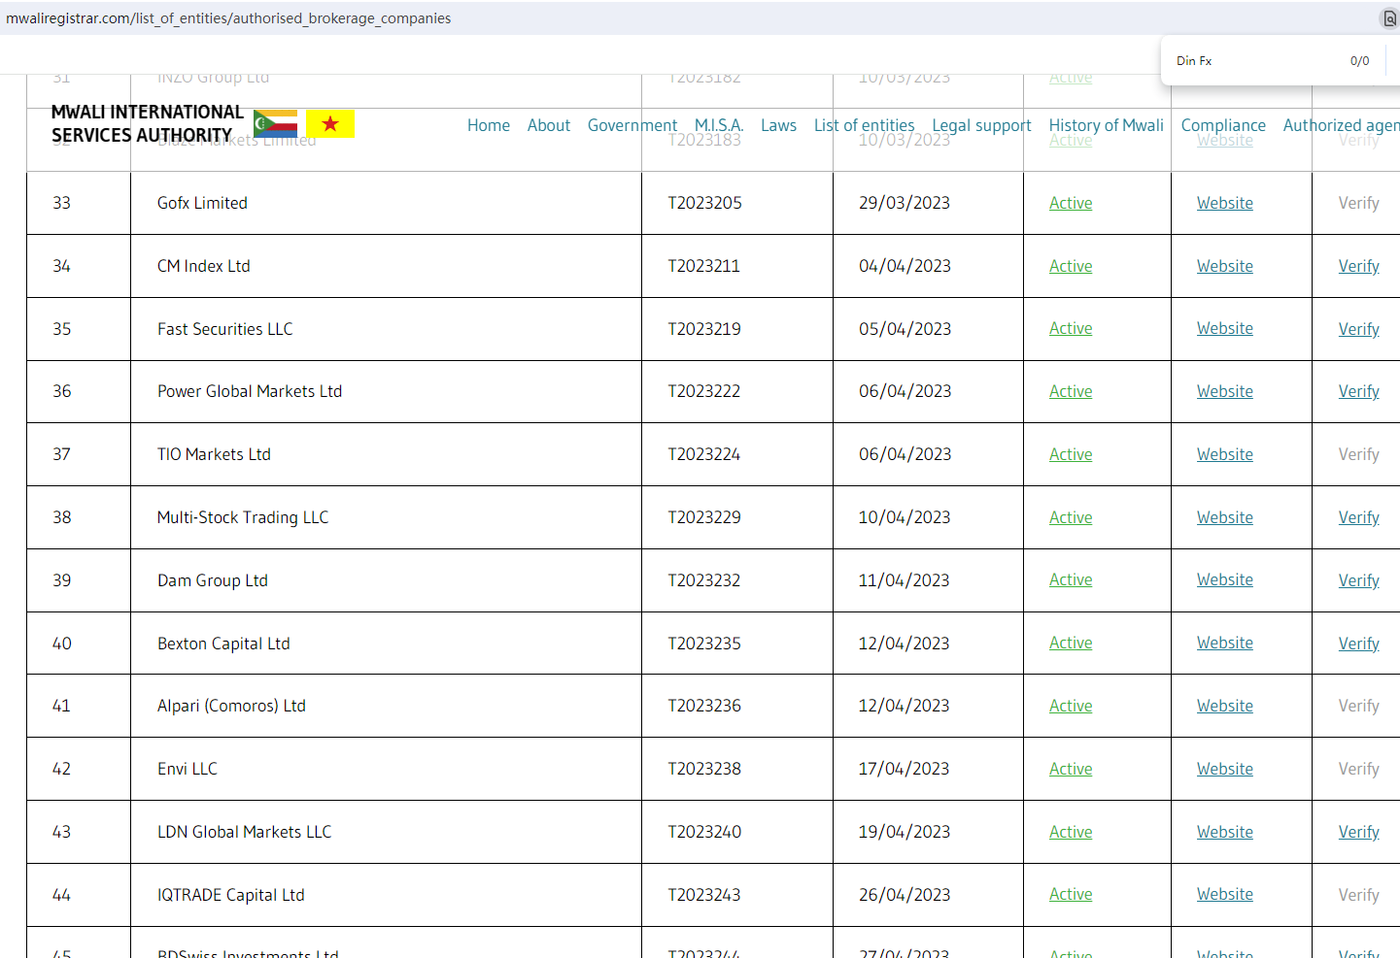
Task: Open the Government menu
Action: coord(632,125)
